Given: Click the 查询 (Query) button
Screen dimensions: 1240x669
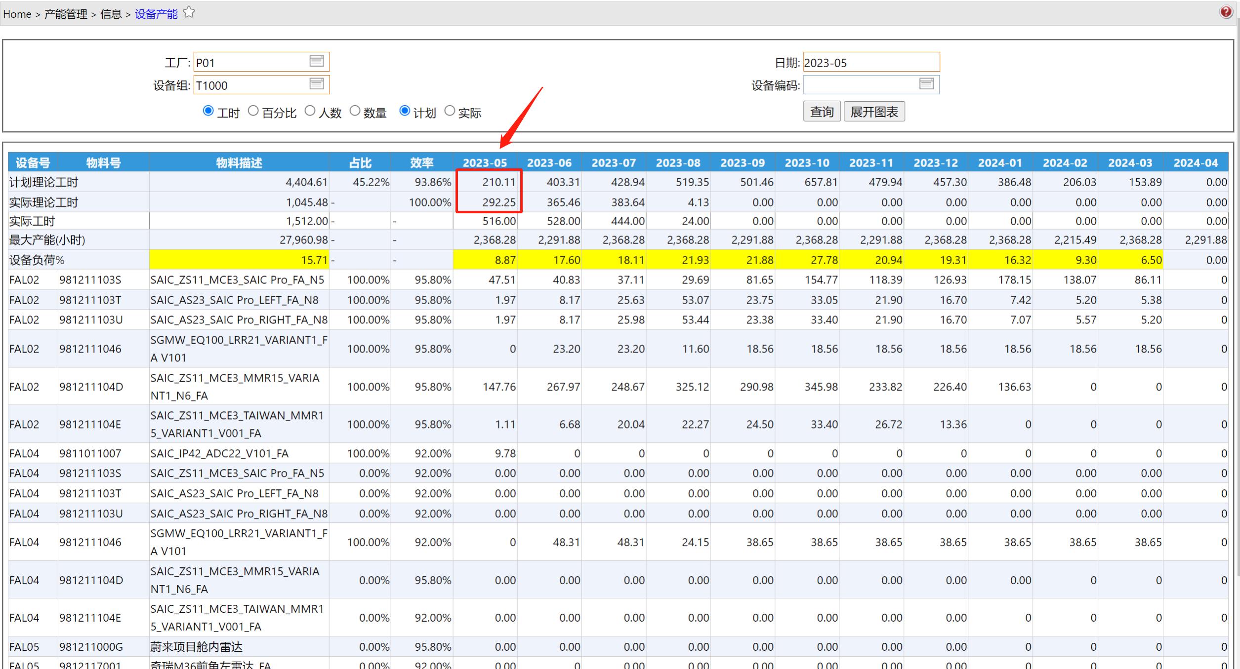Looking at the screenshot, I should pos(821,111).
